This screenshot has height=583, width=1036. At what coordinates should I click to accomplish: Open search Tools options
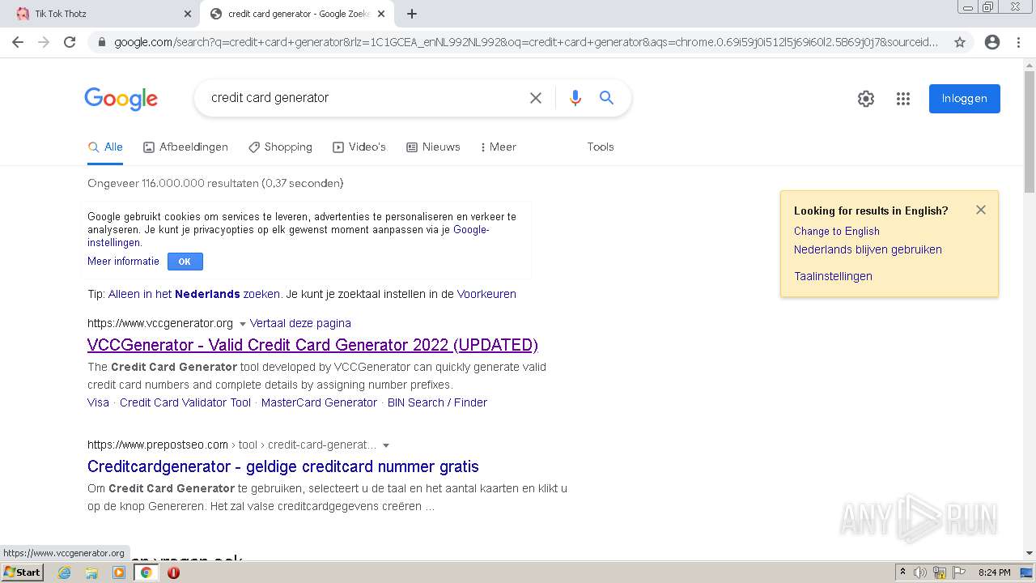(x=601, y=147)
